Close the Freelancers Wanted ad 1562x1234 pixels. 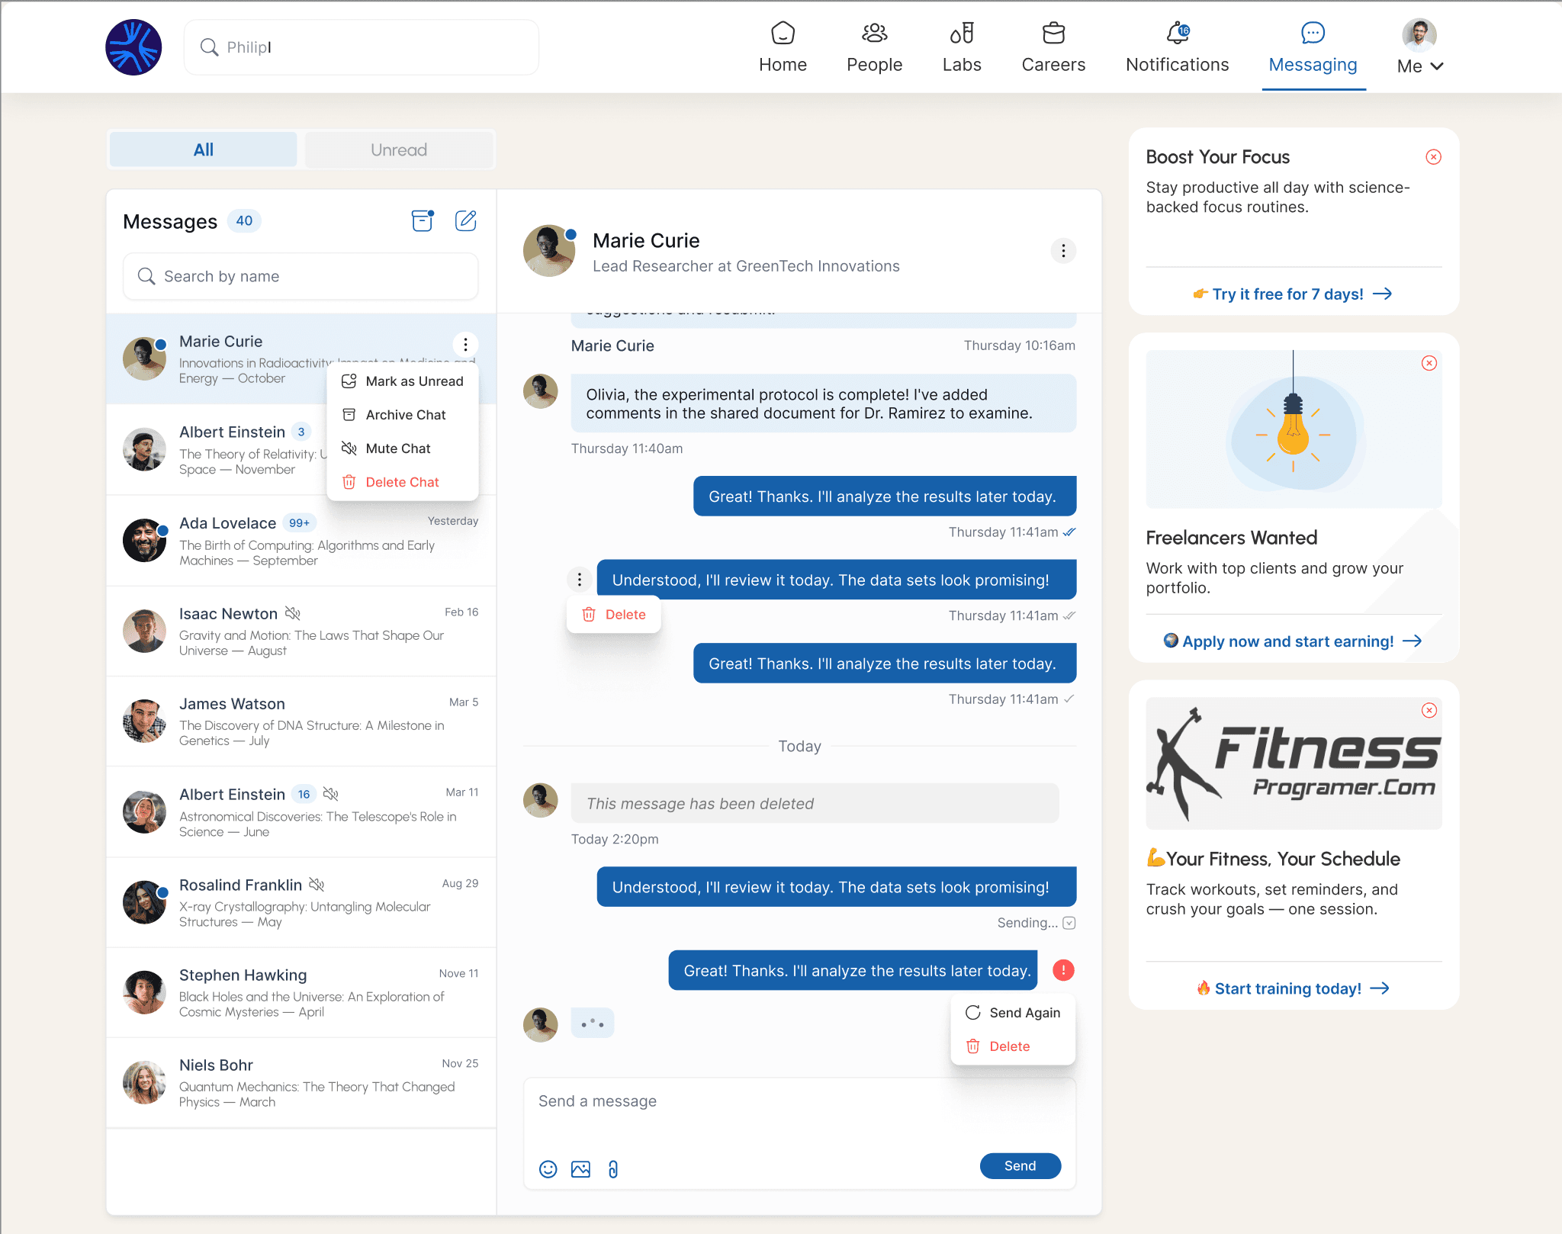point(1429,363)
